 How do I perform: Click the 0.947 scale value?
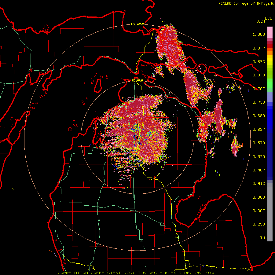tap(259, 48)
